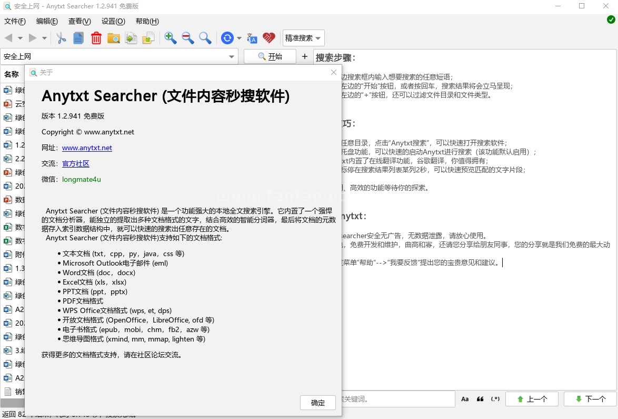Click the Back navigation arrow in toolbar
This screenshot has width=618, height=419.
coord(8,38)
